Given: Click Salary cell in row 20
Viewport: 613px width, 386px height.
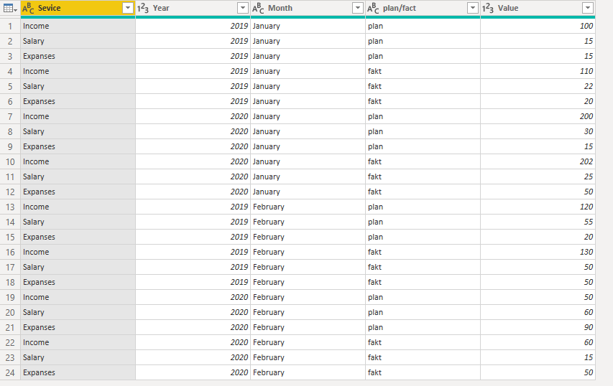Looking at the screenshot, I should 78,313.
